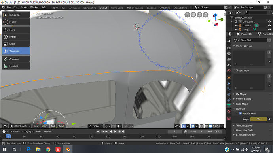Switch to the Animation workspace tab
273x153 pixels.
click(x=74, y=8)
